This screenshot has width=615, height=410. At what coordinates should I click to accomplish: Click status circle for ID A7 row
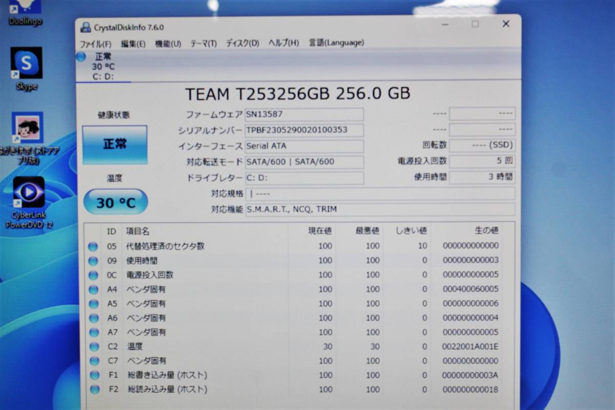click(x=93, y=333)
